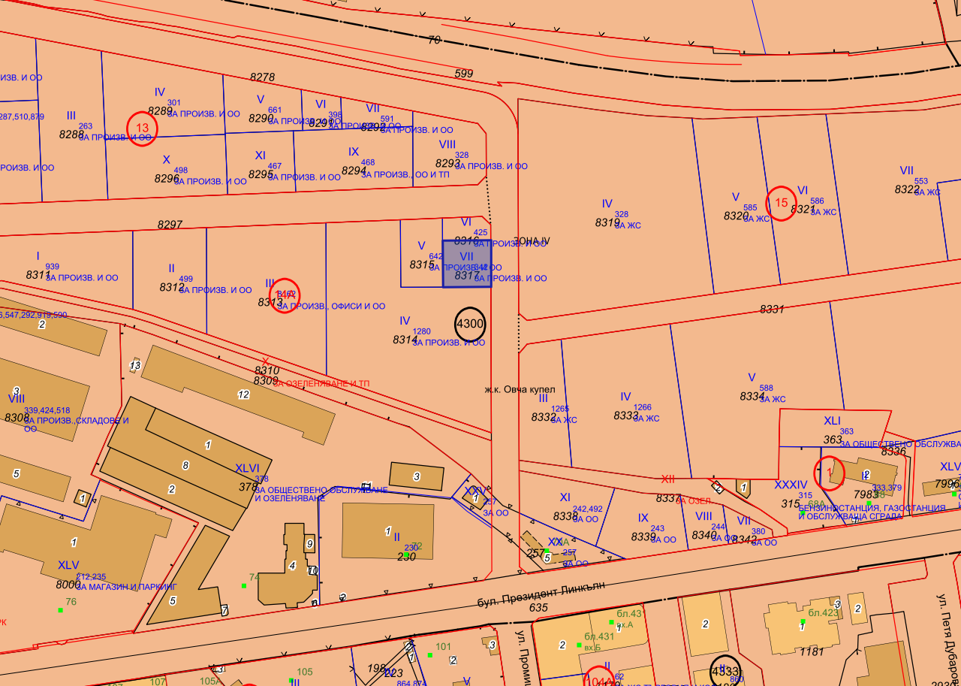Screen dimensions: 961x686
Task: Click the XLI parcel numeral
Action: [832, 421]
